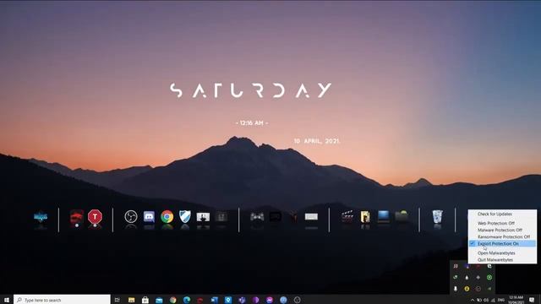The height and width of the screenshot is (304, 541).
Task: Open Google Chrome from the desktop dock
Action: pos(167,217)
